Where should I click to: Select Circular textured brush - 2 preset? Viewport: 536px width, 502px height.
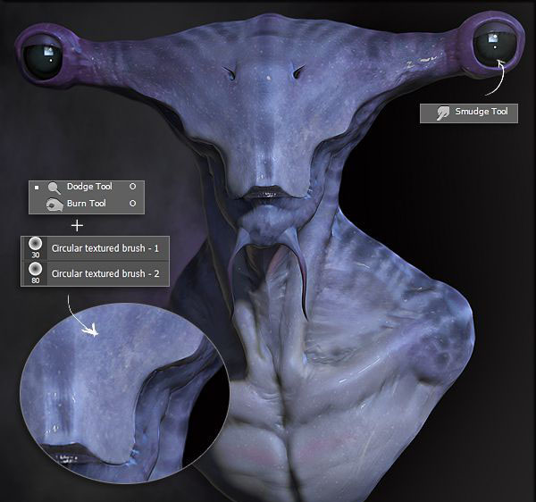[95, 273]
